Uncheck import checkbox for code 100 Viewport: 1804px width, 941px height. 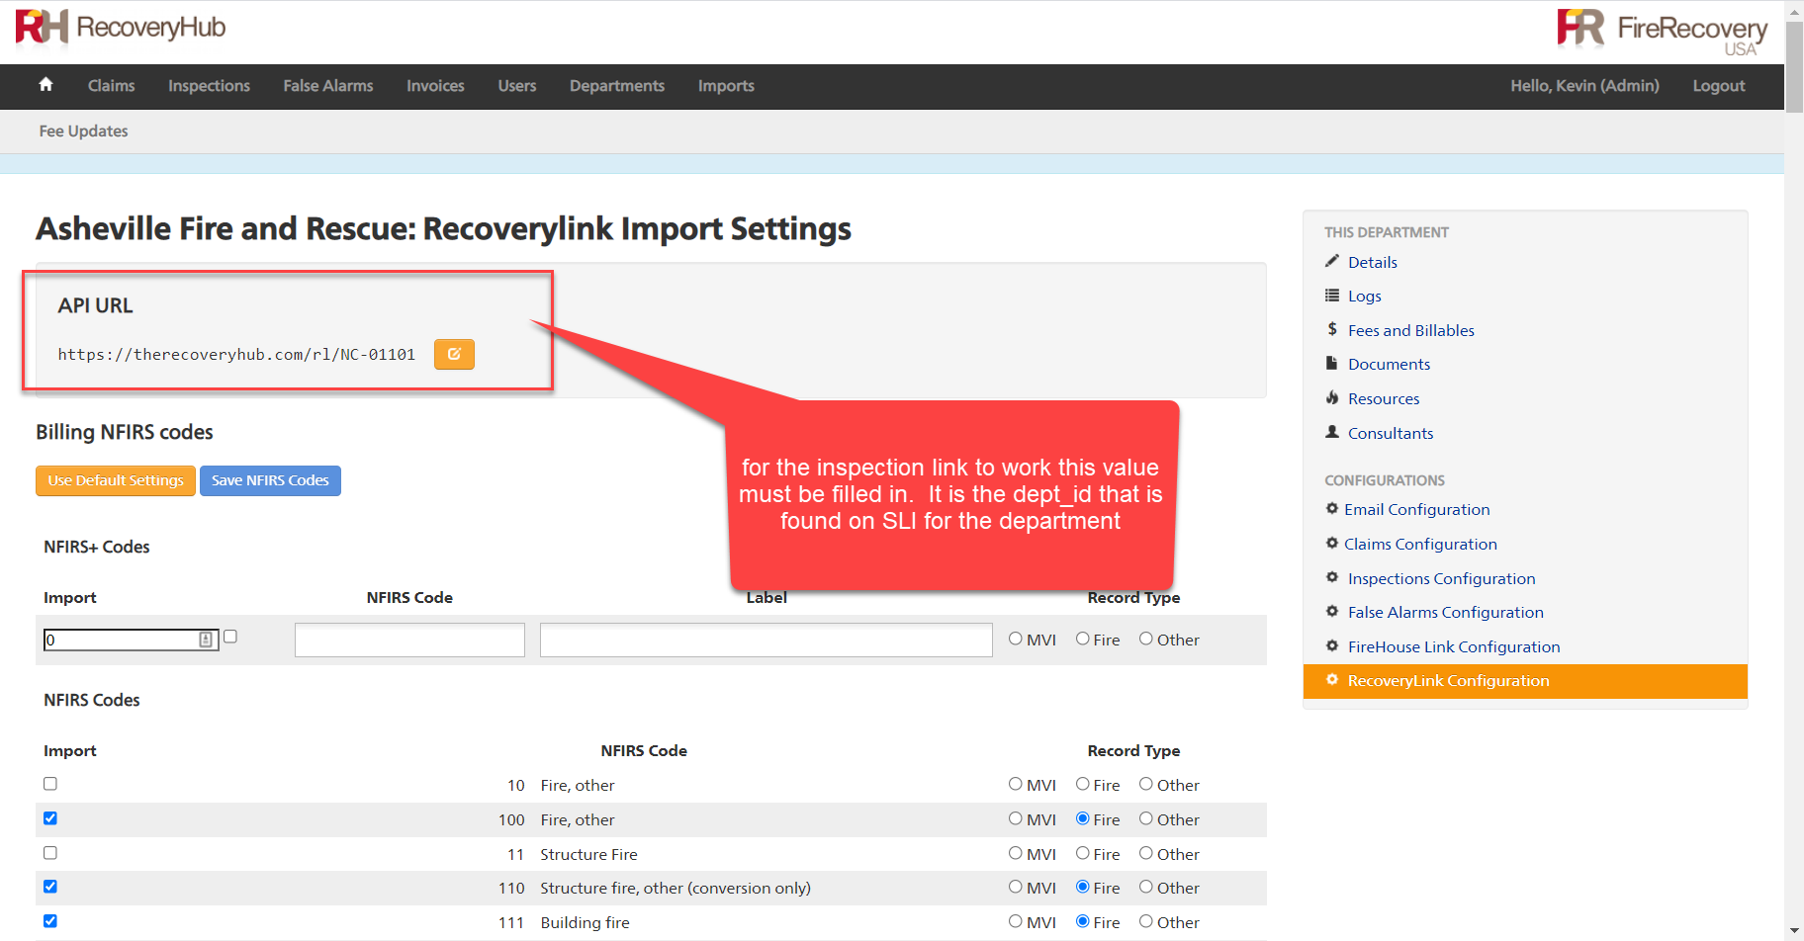pyautogui.click(x=50, y=818)
